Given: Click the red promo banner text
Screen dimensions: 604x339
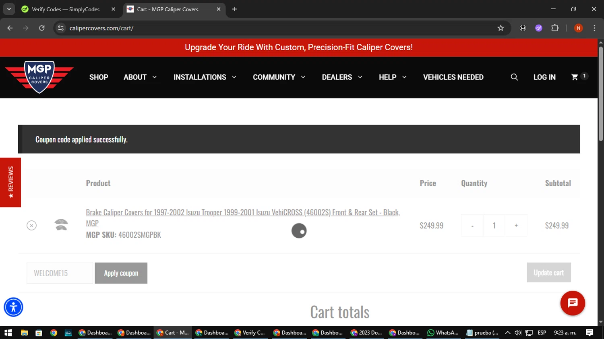Looking at the screenshot, I should (299, 47).
